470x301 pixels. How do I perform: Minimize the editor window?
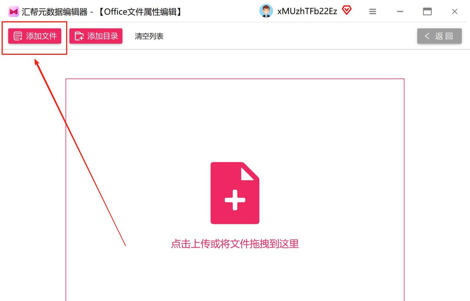[400, 12]
